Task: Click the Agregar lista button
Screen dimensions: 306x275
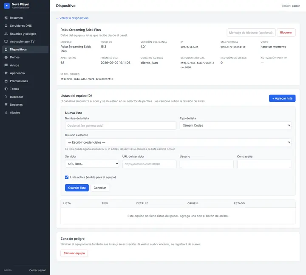Action: tap(282, 98)
